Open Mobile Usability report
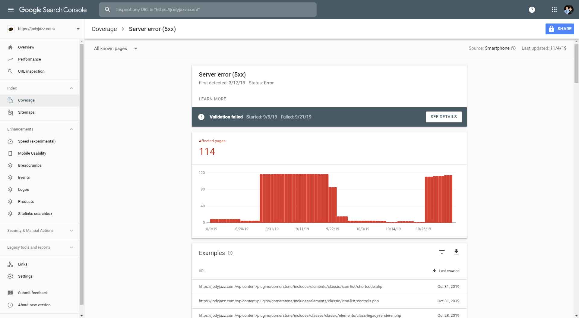579x318 pixels. coord(40,153)
